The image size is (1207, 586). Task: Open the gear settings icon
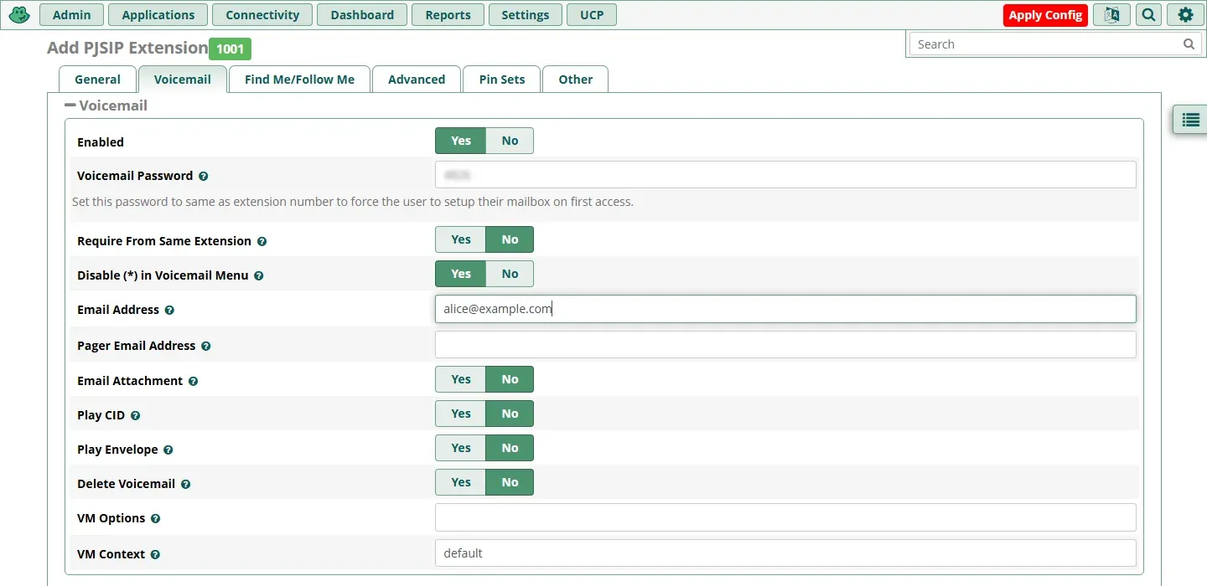[x=1185, y=15]
